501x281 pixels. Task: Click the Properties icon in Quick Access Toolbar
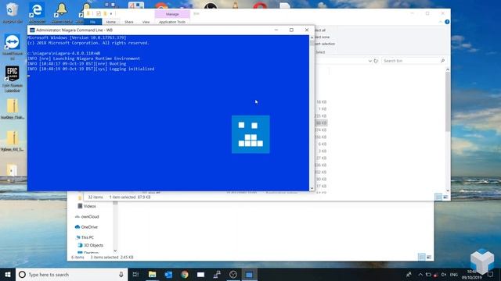(99, 14)
